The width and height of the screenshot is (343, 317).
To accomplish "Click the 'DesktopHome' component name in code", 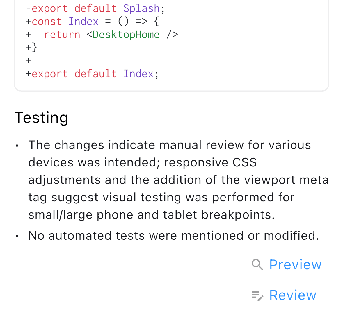I will pyautogui.click(x=126, y=35).
